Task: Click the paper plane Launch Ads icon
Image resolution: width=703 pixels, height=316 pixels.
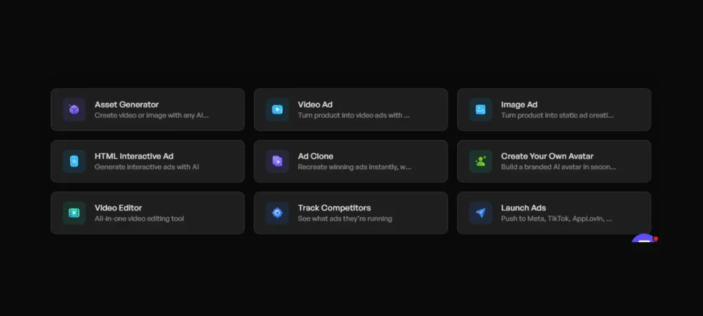Action: click(x=481, y=213)
